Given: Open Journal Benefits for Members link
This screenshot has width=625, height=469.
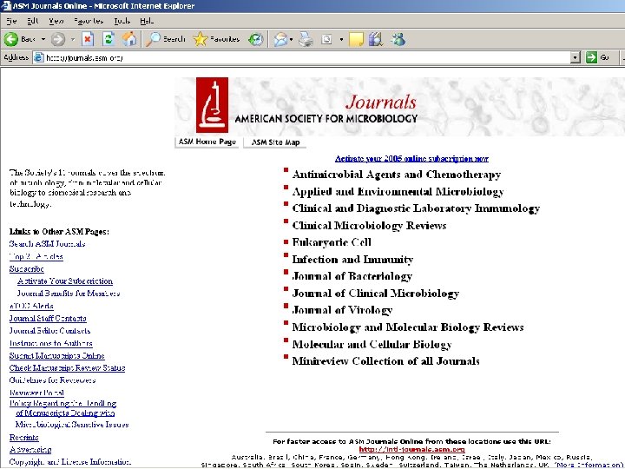Looking at the screenshot, I should pos(69,294).
